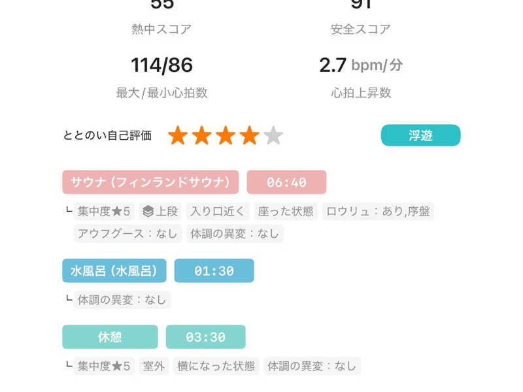Viewport: 523px width, 392px height.
Task: Click the third orange rating star
Action: coord(226,136)
